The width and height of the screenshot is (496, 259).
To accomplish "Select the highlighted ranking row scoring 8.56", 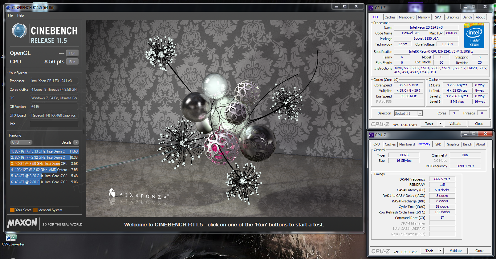I will [44, 164].
